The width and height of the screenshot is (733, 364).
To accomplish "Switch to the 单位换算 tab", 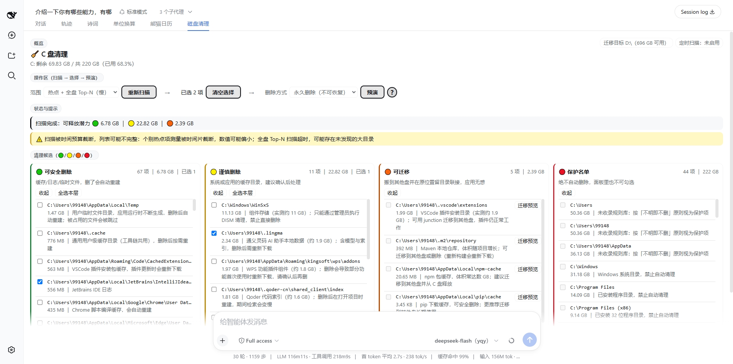I will (x=124, y=24).
